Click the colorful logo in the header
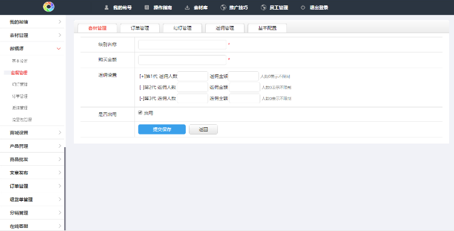Viewport: 454px width, 231px height. 48,7
